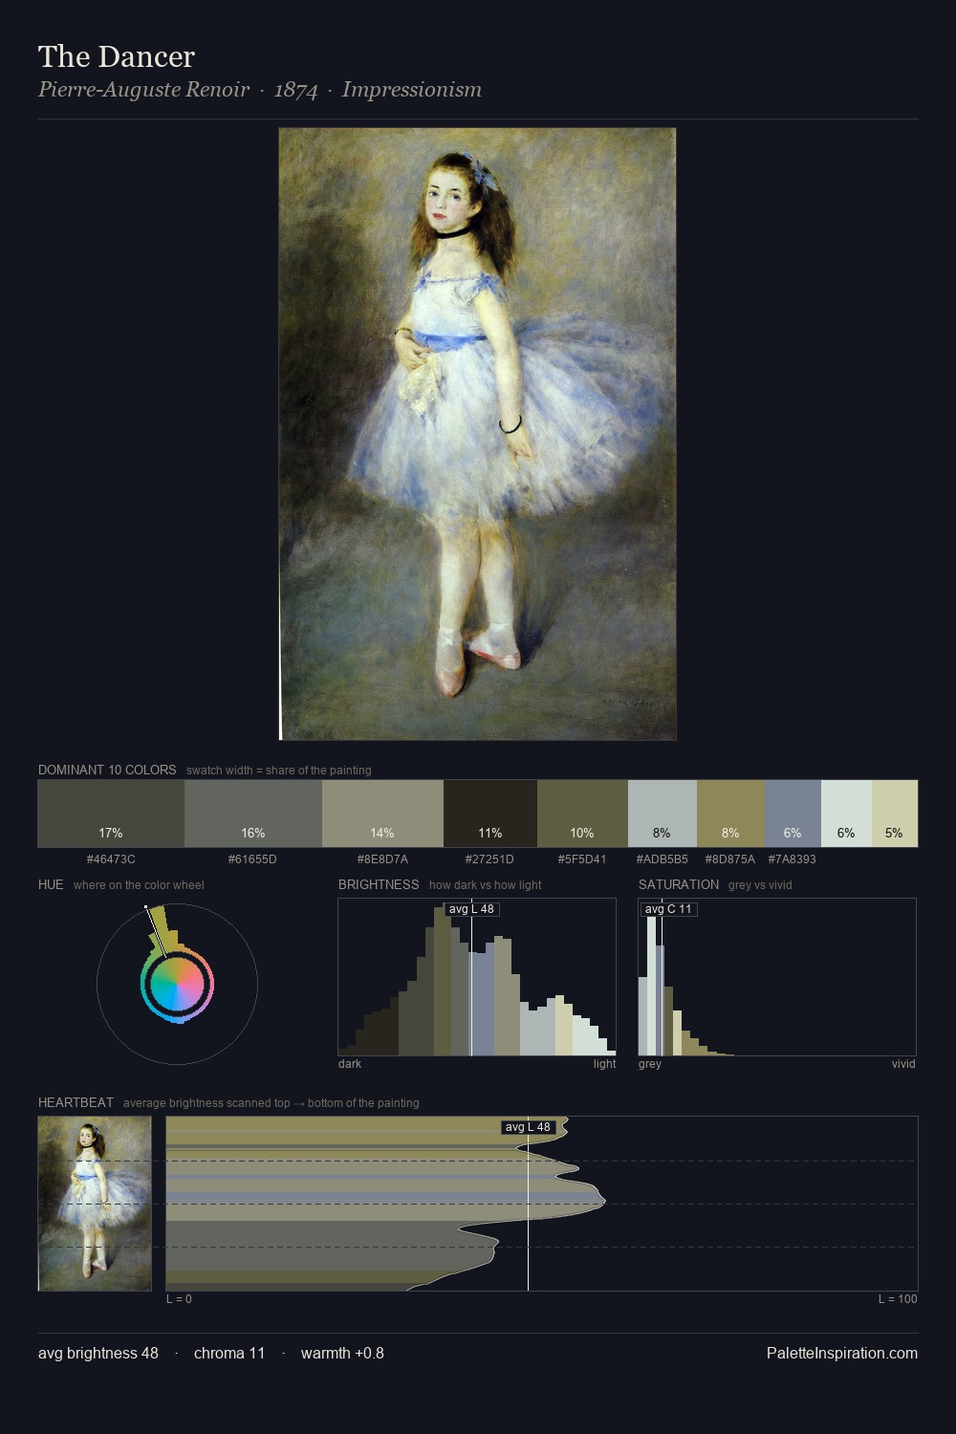
Task: Pick the #8E8D7A 14% swatch
Action: pos(382,814)
